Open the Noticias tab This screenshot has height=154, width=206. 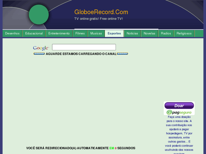click(x=132, y=33)
